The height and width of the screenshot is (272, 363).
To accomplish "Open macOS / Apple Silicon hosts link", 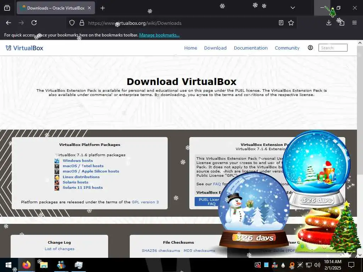I will click(91, 171).
